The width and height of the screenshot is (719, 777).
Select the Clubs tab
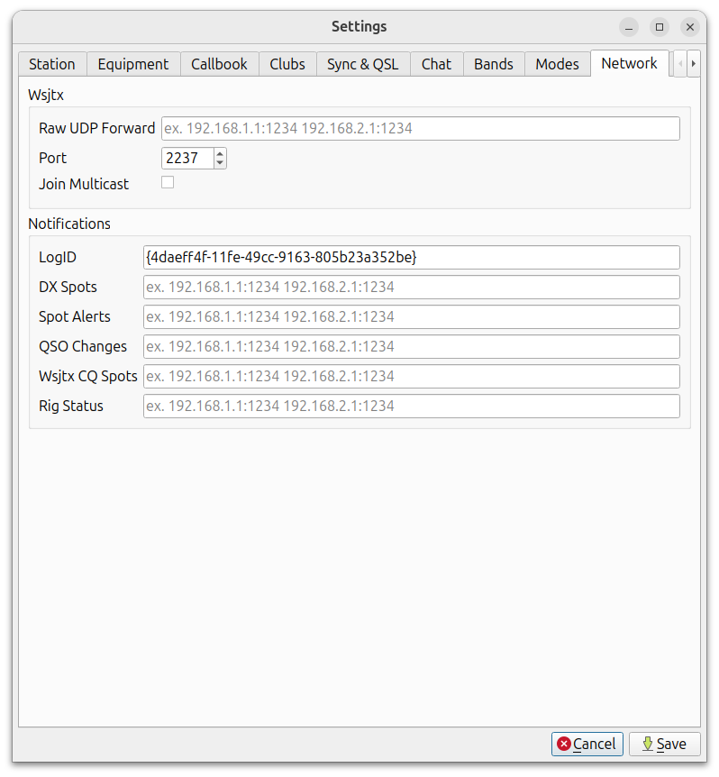[287, 64]
